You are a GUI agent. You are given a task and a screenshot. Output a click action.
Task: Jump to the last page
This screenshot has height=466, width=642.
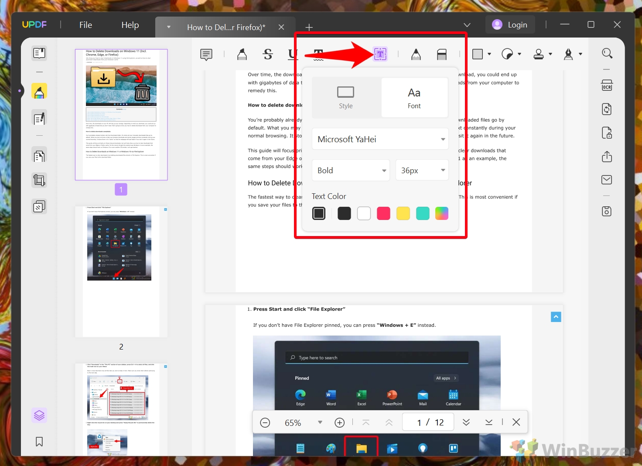pyautogui.click(x=489, y=422)
